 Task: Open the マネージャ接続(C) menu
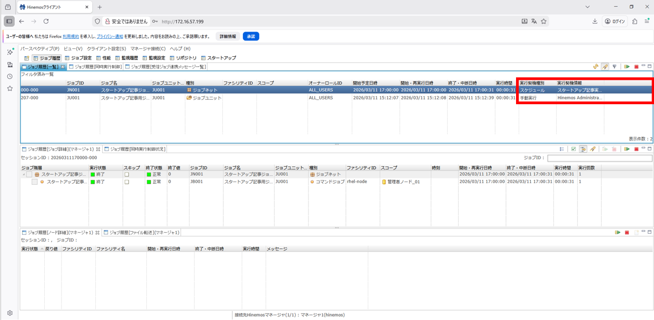point(148,48)
